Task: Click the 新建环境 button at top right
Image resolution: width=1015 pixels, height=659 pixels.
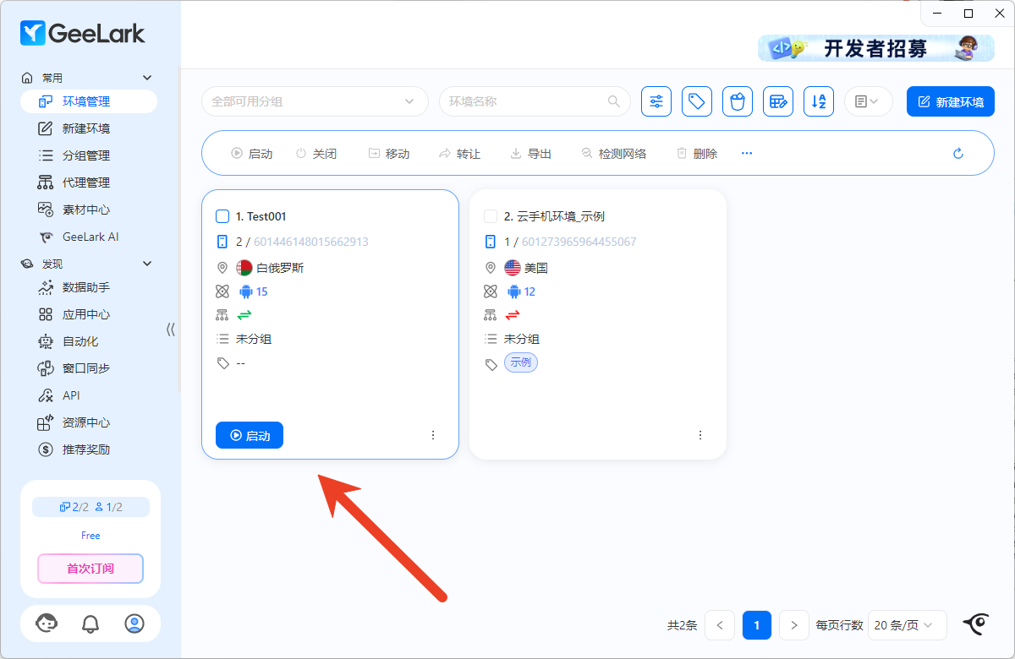Action: pyautogui.click(x=950, y=101)
